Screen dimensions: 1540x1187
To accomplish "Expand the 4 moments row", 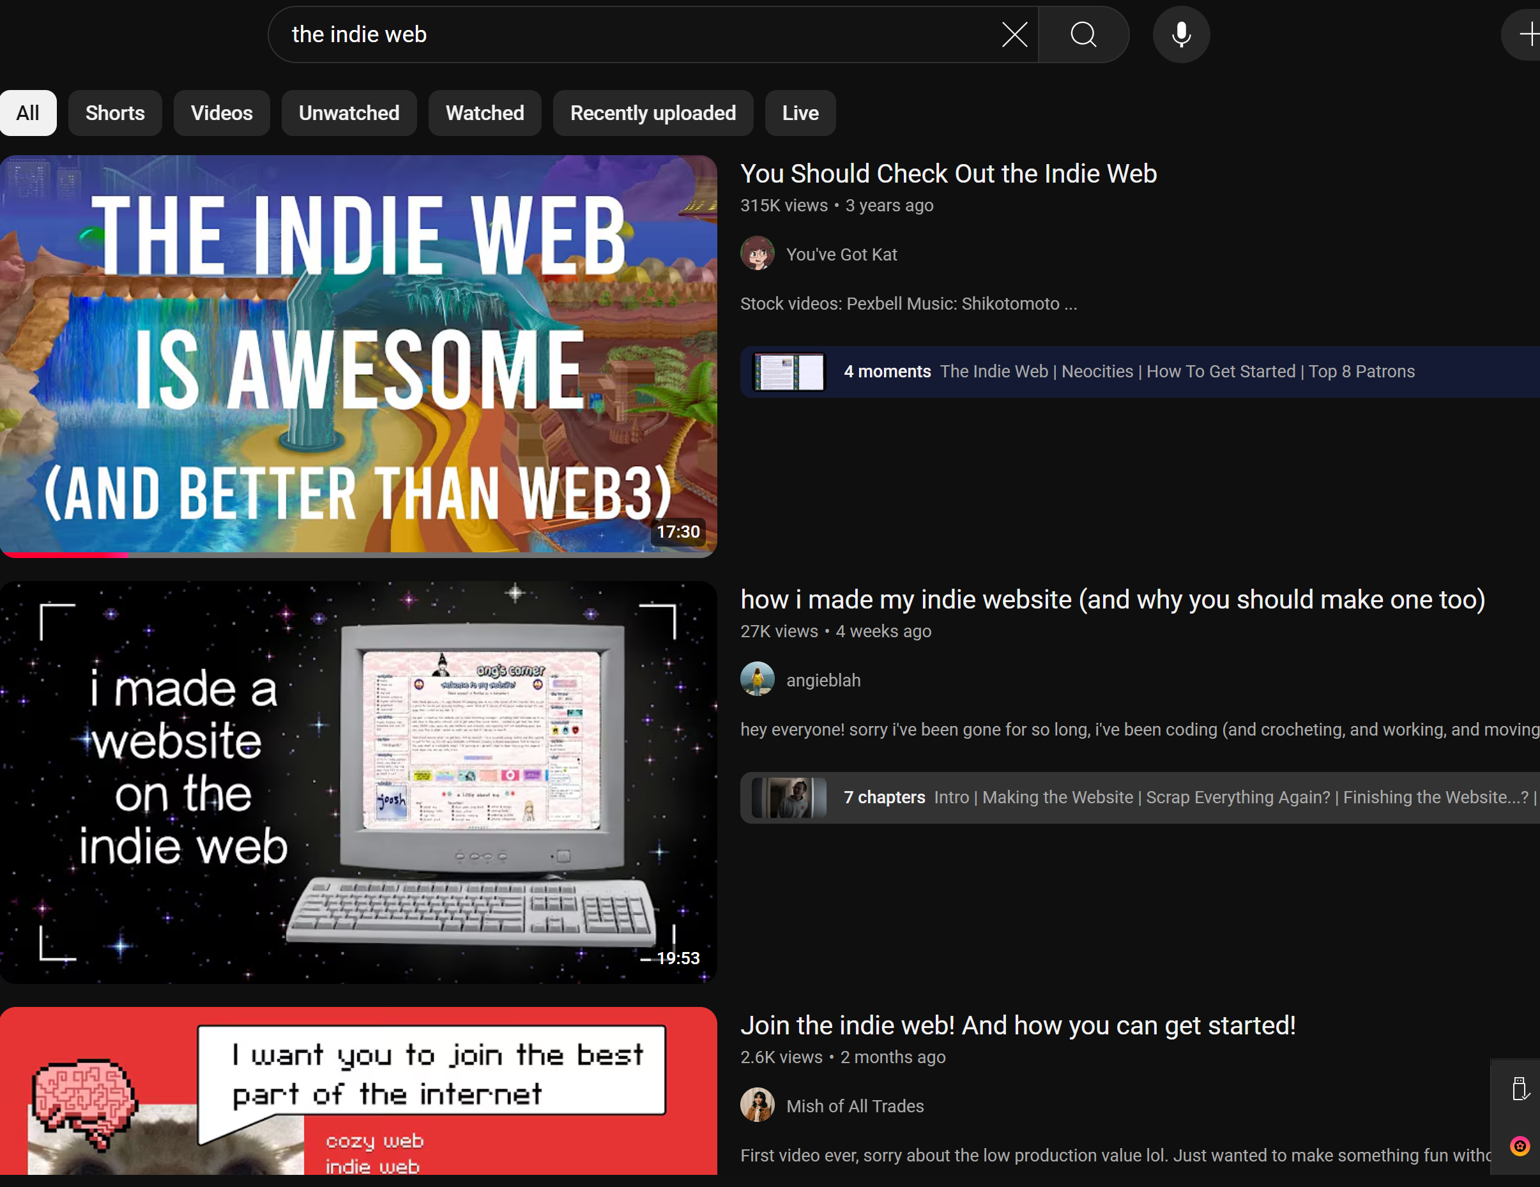I will coord(1140,372).
